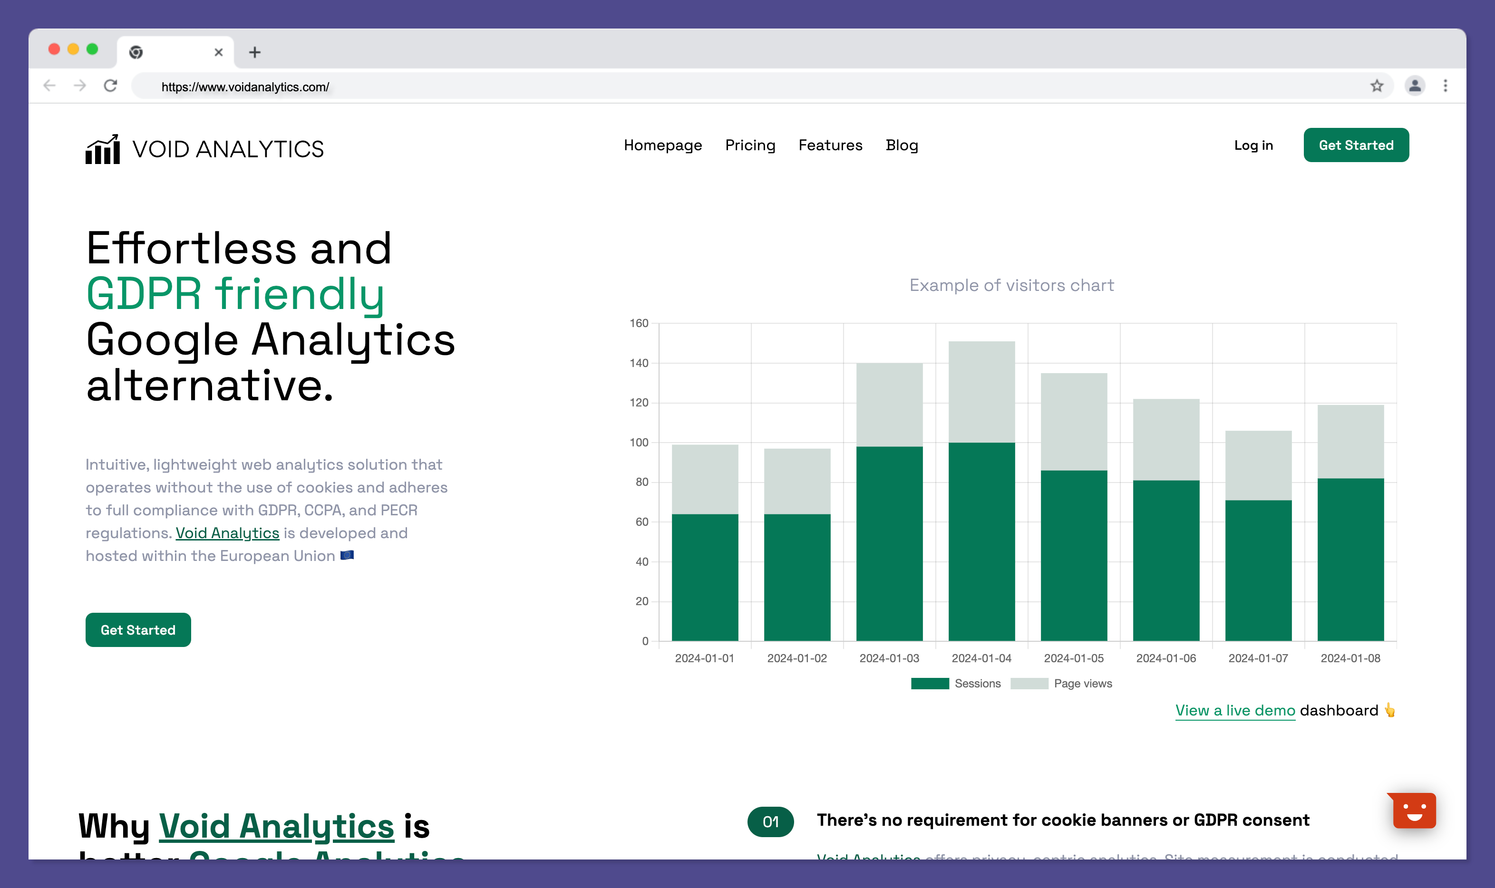Click the browser forward arrow
Viewport: 1495px width, 888px height.
click(x=79, y=86)
